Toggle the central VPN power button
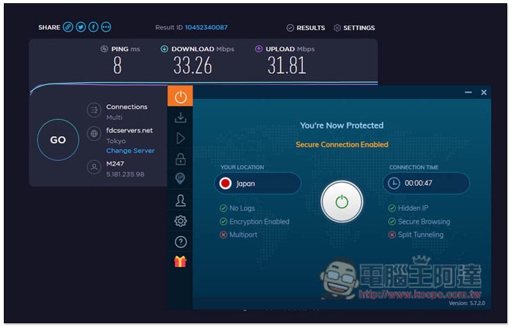Image resolution: width=511 pixels, height=327 pixels. pyautogui.click(x=342, y=202)
